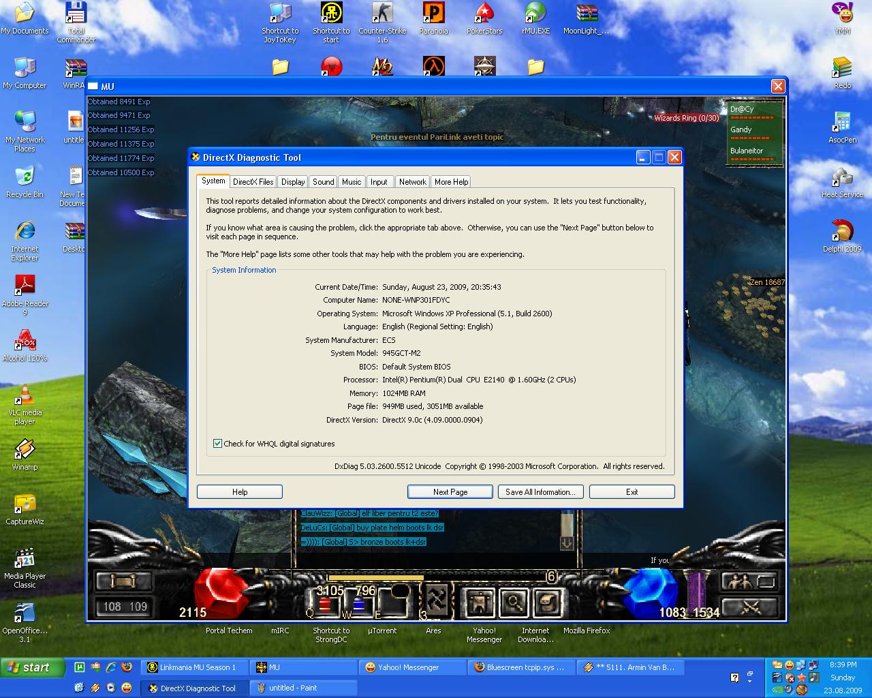Screen dimensions: 872x698
Task: Switch to Yahoo! Messenger taskbar button
Action: pyautogui.click(x=412, y=667)
